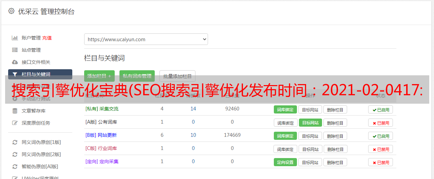Open 智能伪原创[AI版] sidebar item

pos(40,167)
